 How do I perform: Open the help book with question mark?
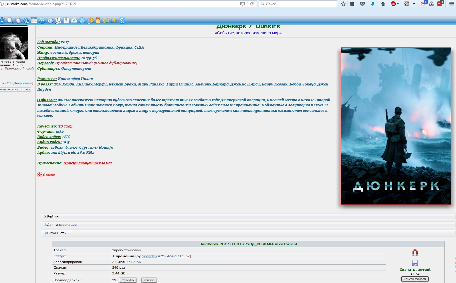(26, 20)
